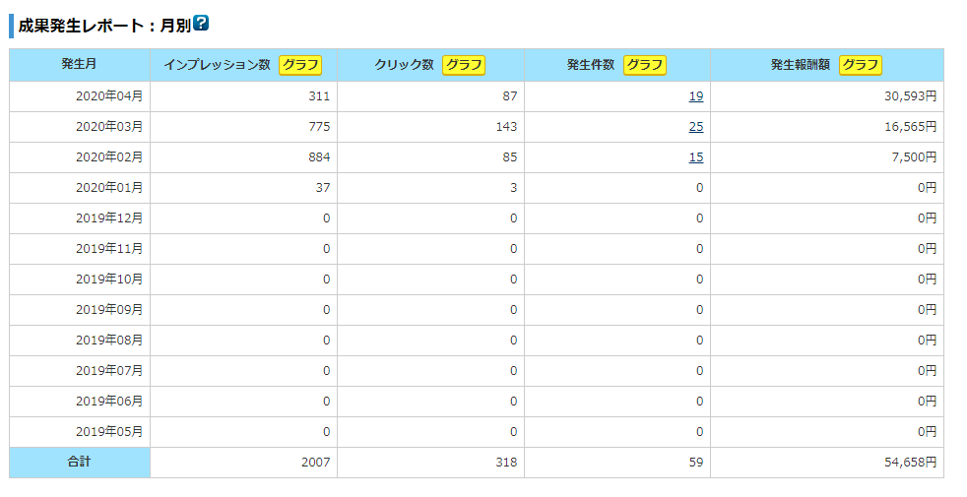Click impressions value 37

[323, 187]
